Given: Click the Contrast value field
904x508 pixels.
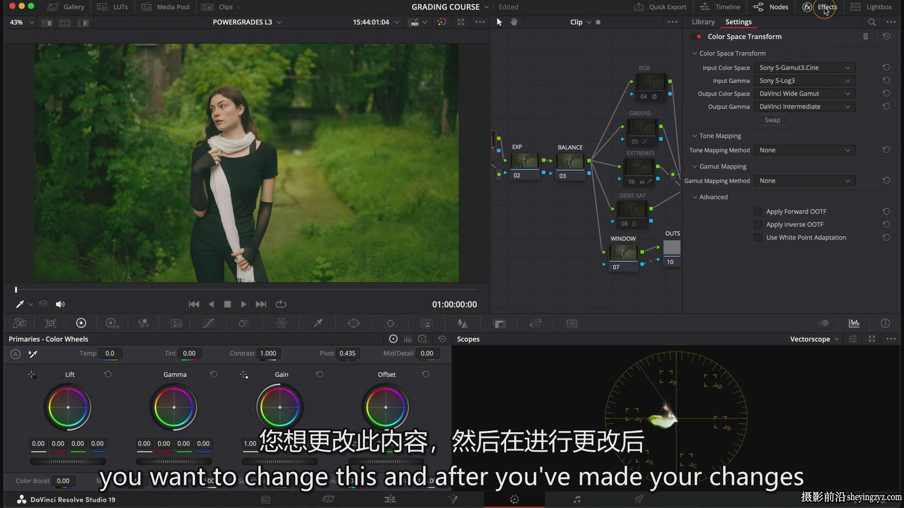Looking at the screenshot, I should pyautogui.click(x=268, y=354).
